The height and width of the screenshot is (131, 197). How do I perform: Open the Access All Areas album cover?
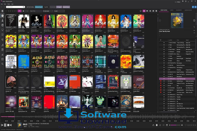[x=11, y=61]
